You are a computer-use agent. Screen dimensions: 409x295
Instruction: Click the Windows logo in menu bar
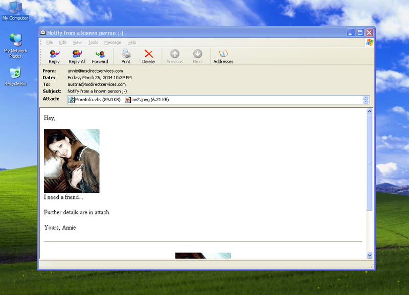pyautogui.click(x=369, y=42)
